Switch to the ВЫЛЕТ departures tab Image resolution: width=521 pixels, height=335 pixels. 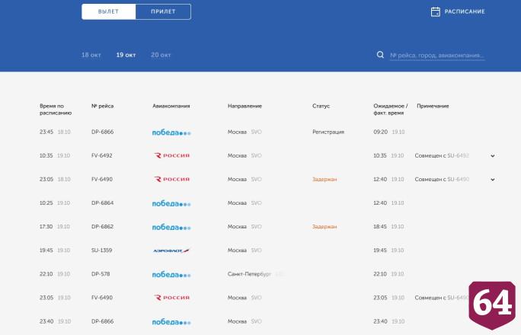click(x=108, y=11)
